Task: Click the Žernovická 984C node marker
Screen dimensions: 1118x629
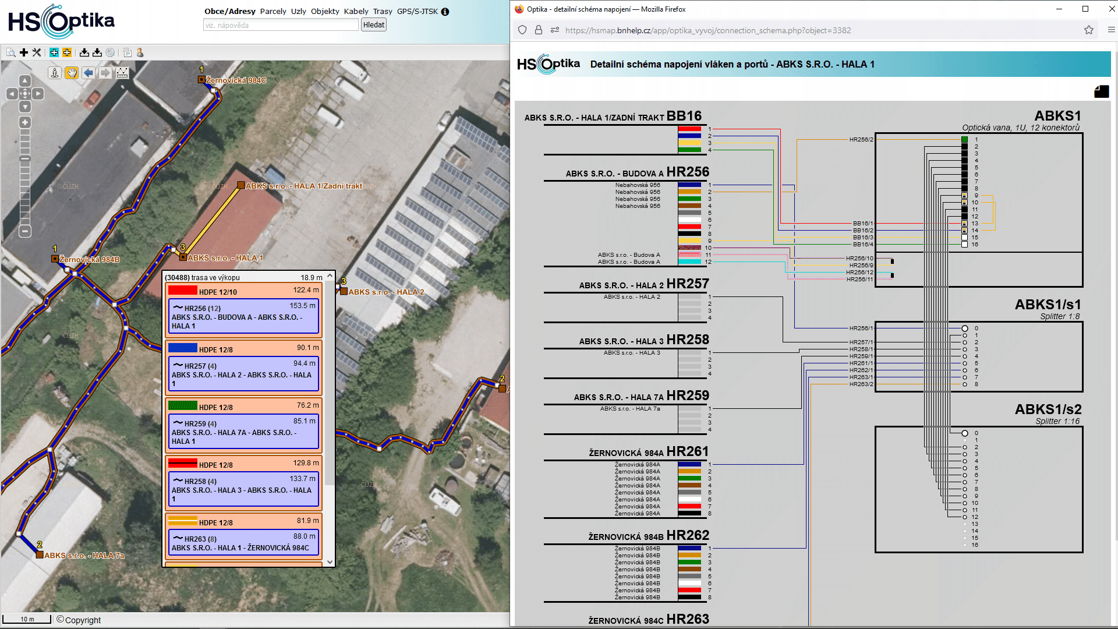Action: [x=201, y=80]
